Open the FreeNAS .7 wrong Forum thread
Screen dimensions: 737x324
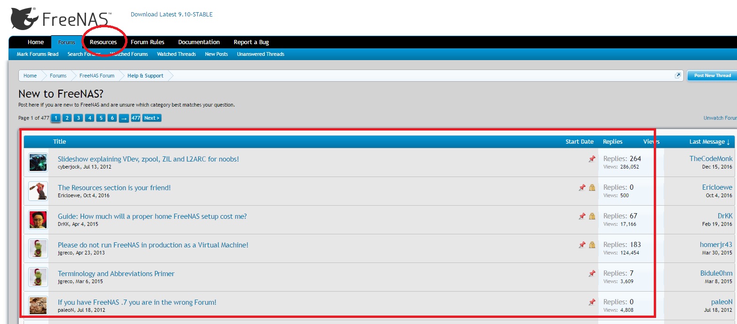click(137, 302)
